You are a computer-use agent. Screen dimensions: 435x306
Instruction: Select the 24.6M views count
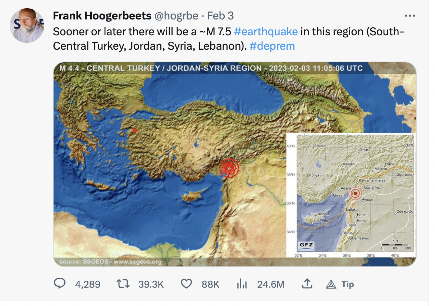(x=270, y=284)
